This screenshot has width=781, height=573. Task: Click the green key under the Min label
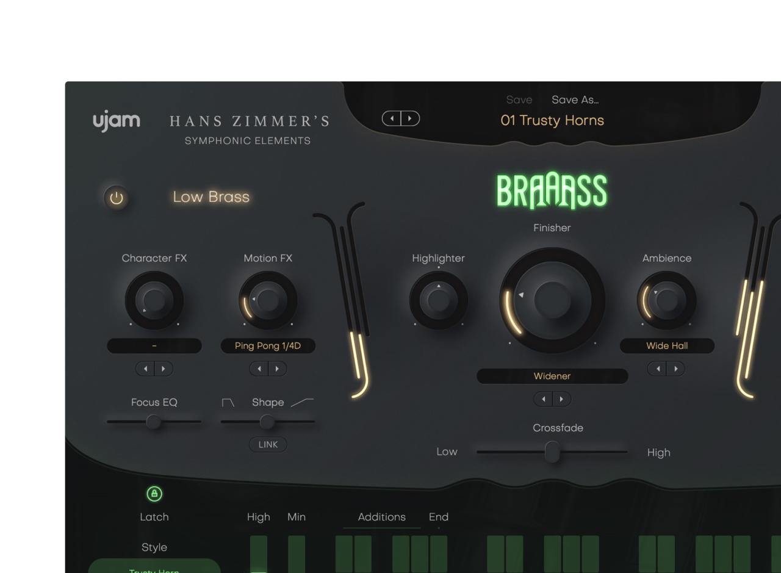click(297, 555)
